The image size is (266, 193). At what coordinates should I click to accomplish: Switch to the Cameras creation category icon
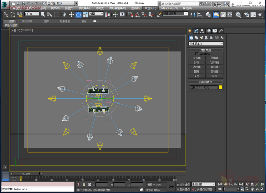207,38
